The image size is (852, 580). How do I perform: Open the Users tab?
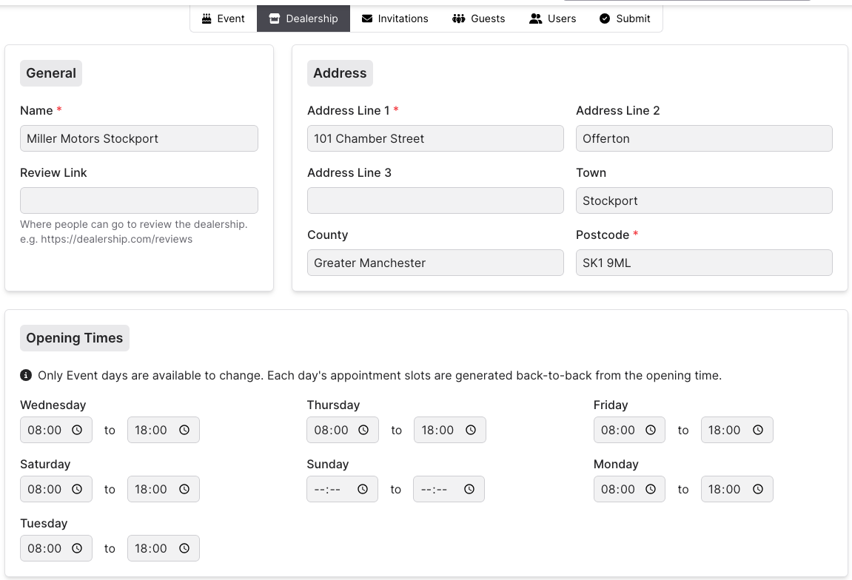(x=552, y=18)
